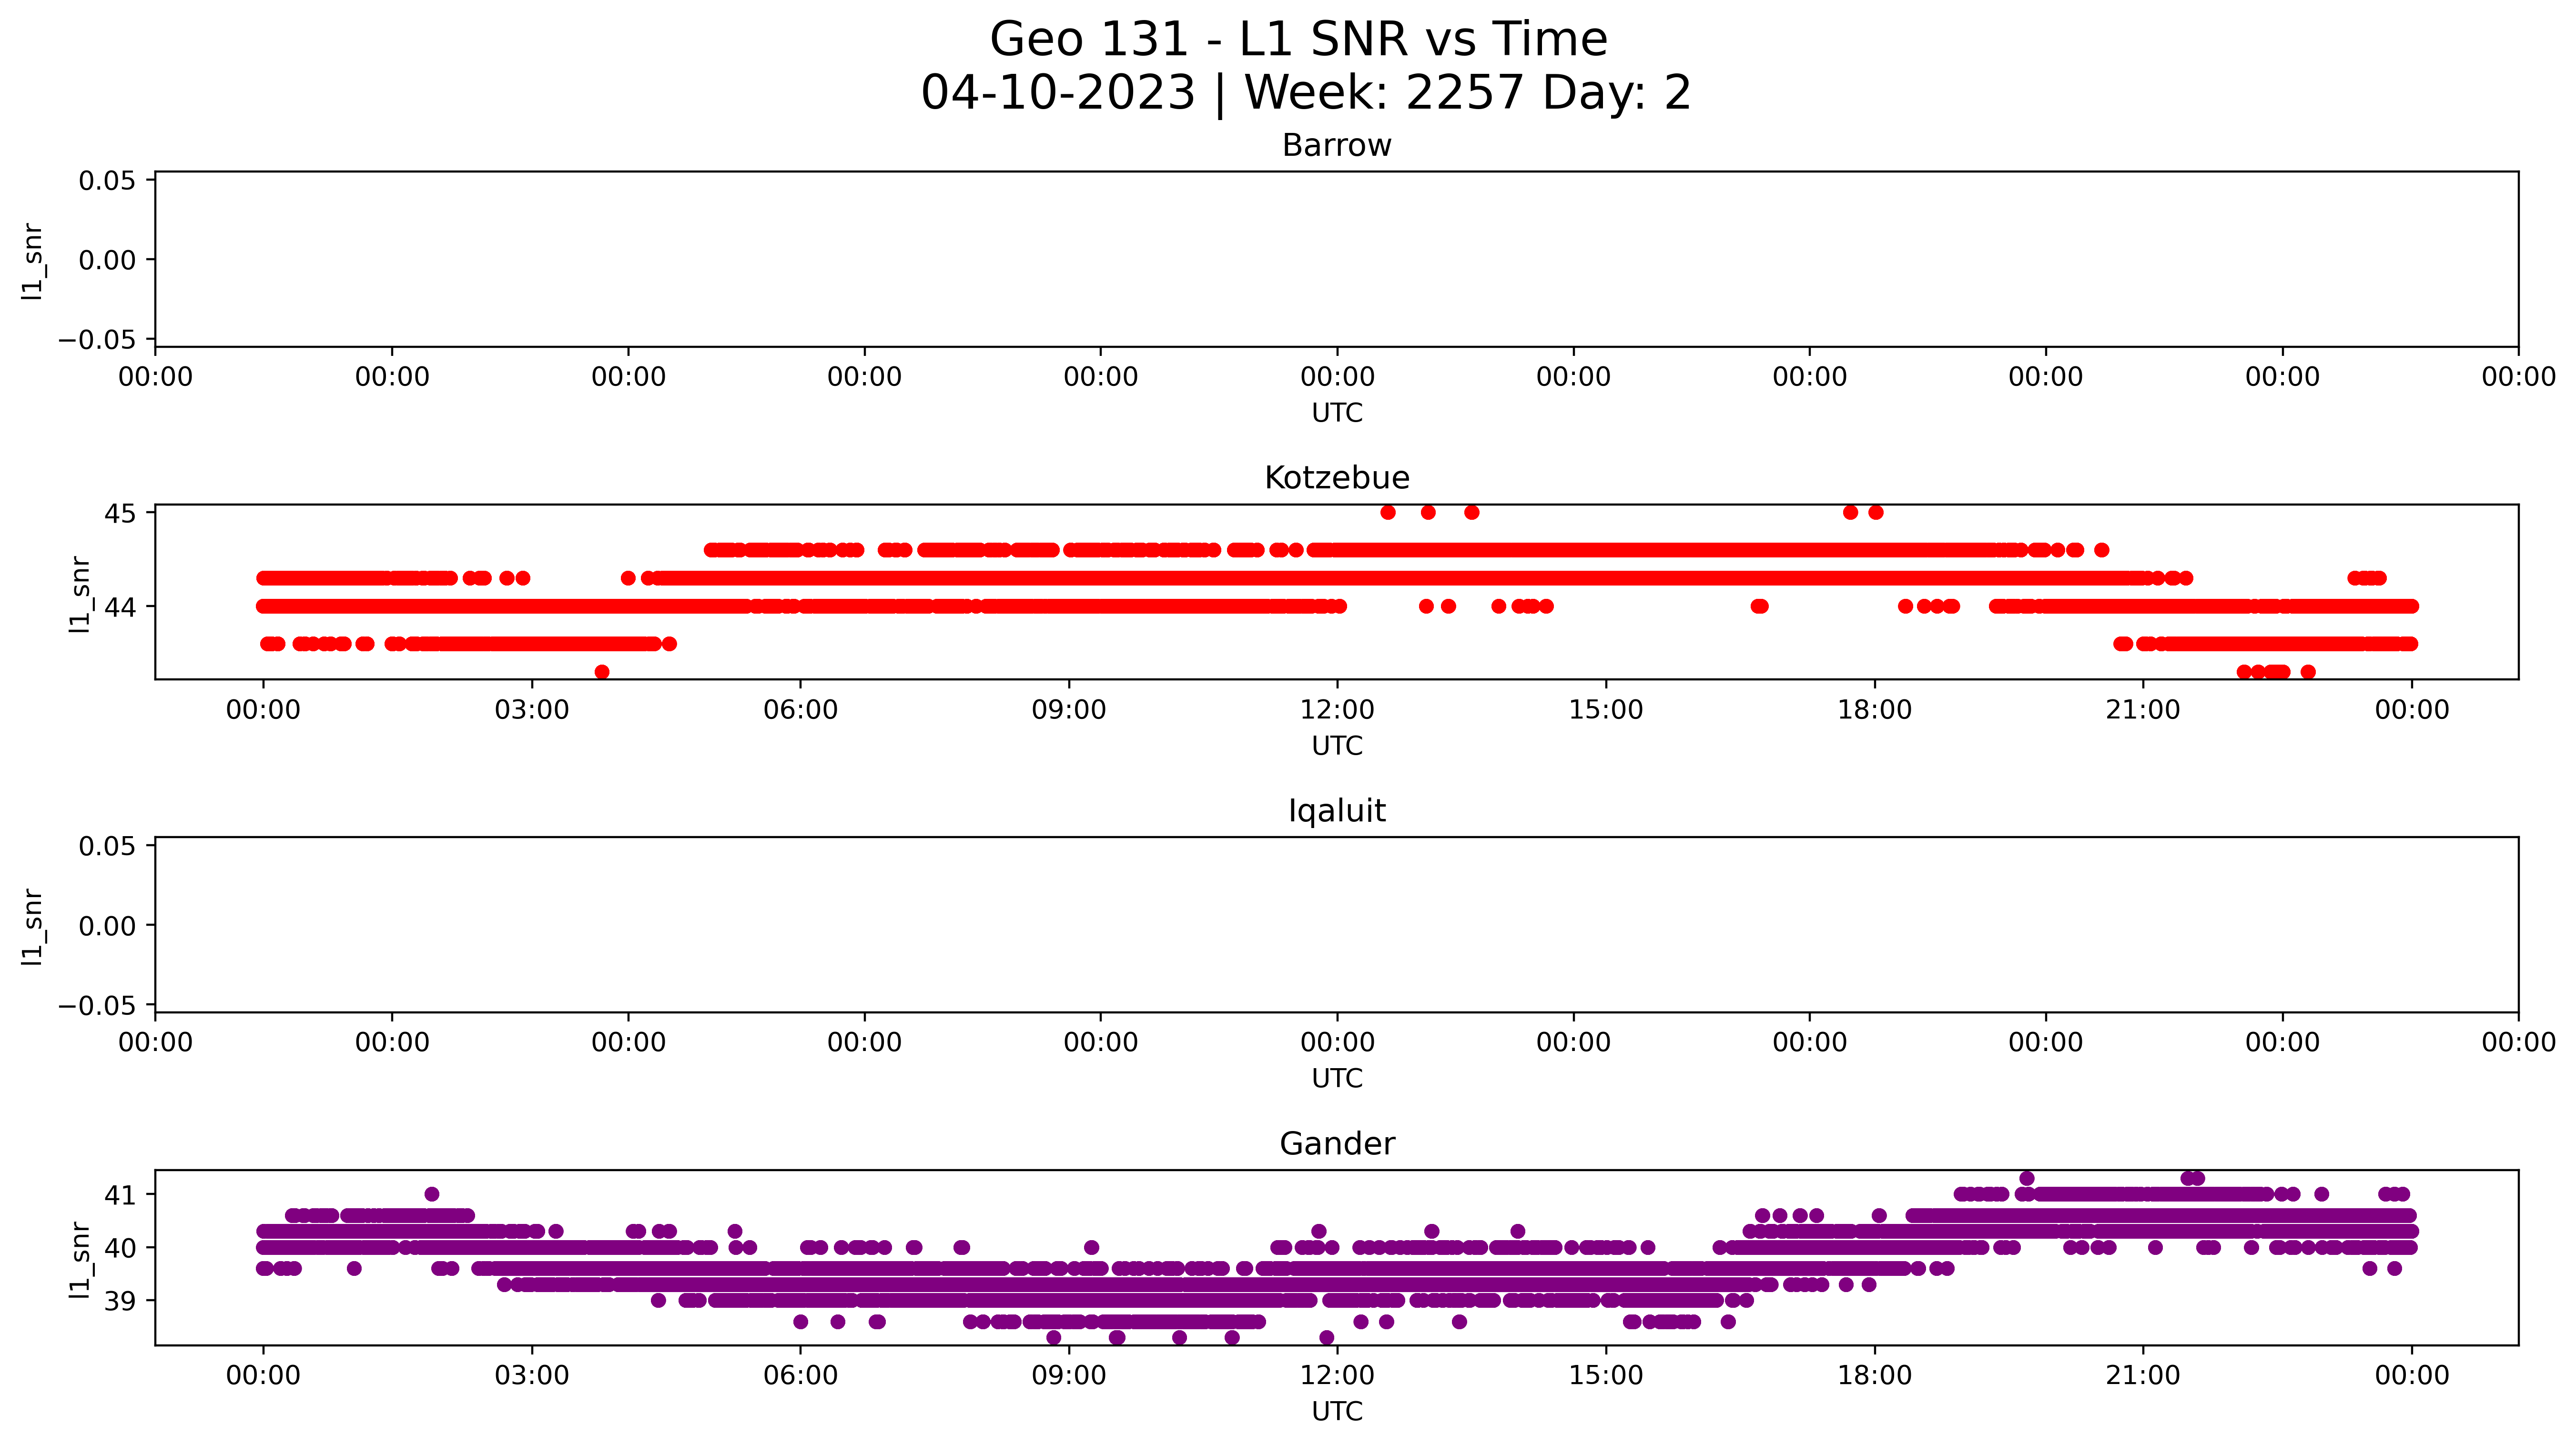Click the UTC axis label under the Iqaluit plot

pyautogui.click(x=1336, y=1079)
